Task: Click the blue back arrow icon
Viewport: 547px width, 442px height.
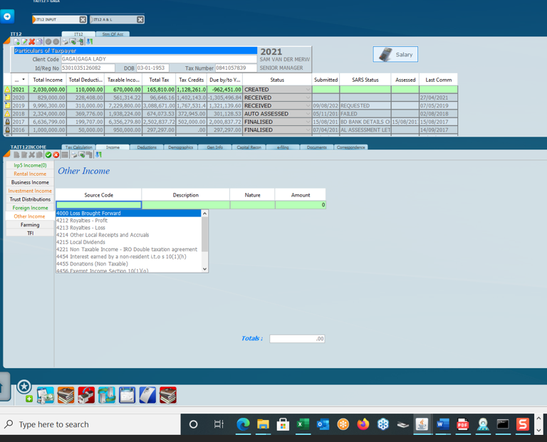Action: (8, 16)
